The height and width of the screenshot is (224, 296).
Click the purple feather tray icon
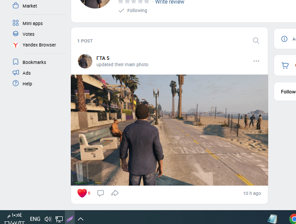click(x=70, y=219)
